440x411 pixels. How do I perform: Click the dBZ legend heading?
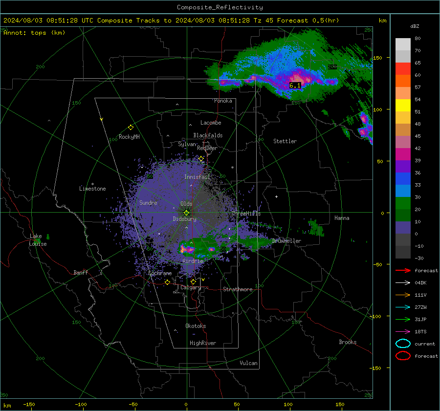(x=415, y=26)
